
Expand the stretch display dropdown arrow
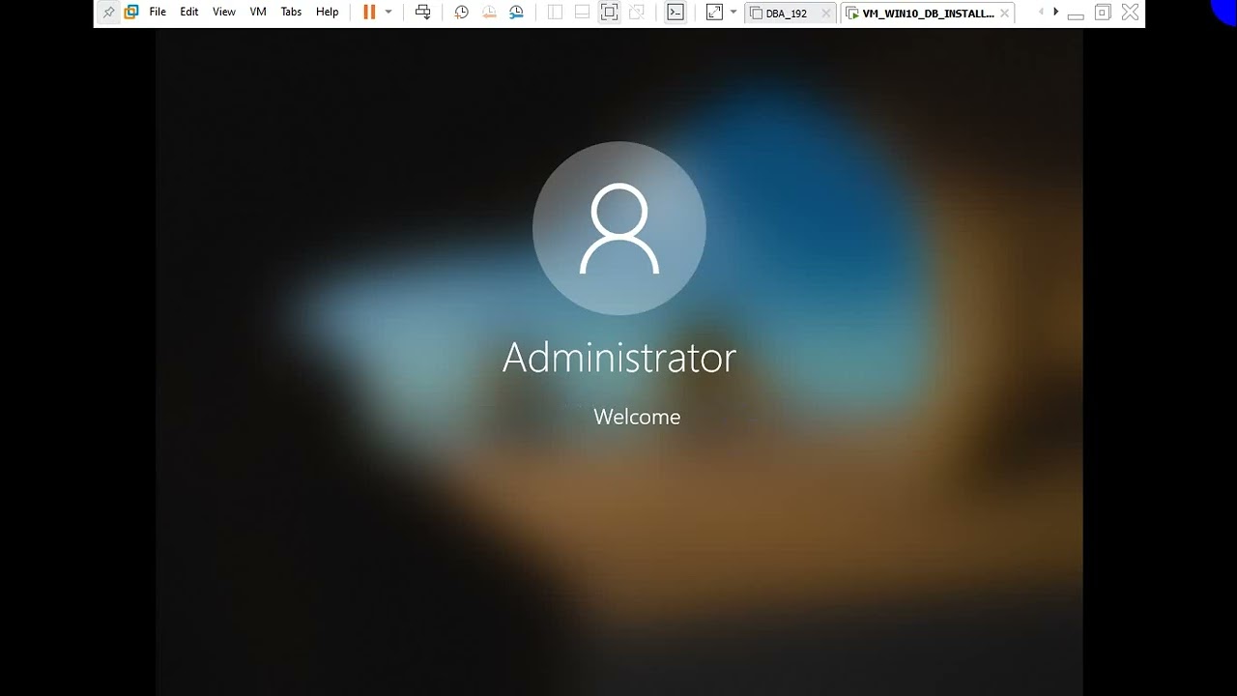[734, 13]
